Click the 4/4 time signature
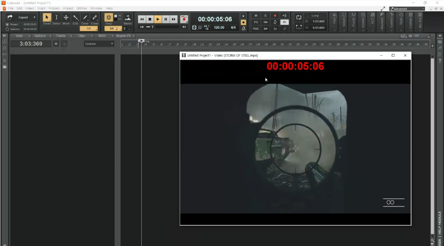Viewport: 444px width, 246px height. click(x=233, y=27)
